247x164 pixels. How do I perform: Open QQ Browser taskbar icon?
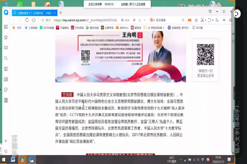point(32,159)
